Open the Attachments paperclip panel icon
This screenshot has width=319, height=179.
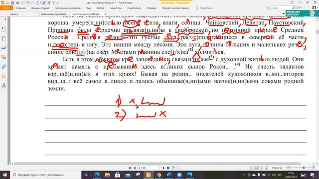pyautogui.click(x=3, y=67)
